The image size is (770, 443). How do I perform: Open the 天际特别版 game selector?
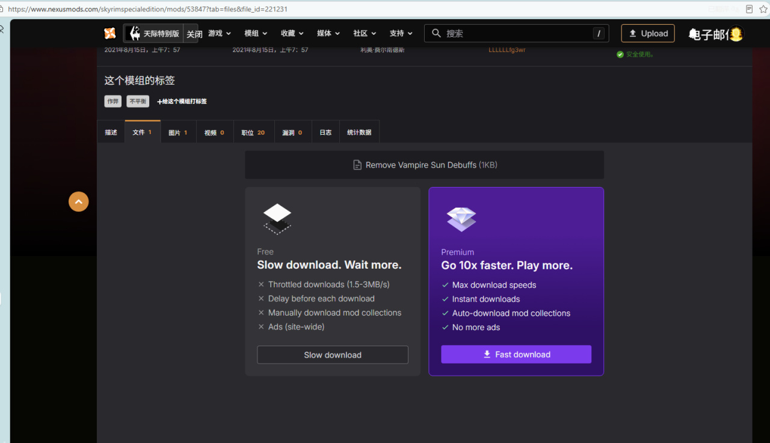click(154, 34)
